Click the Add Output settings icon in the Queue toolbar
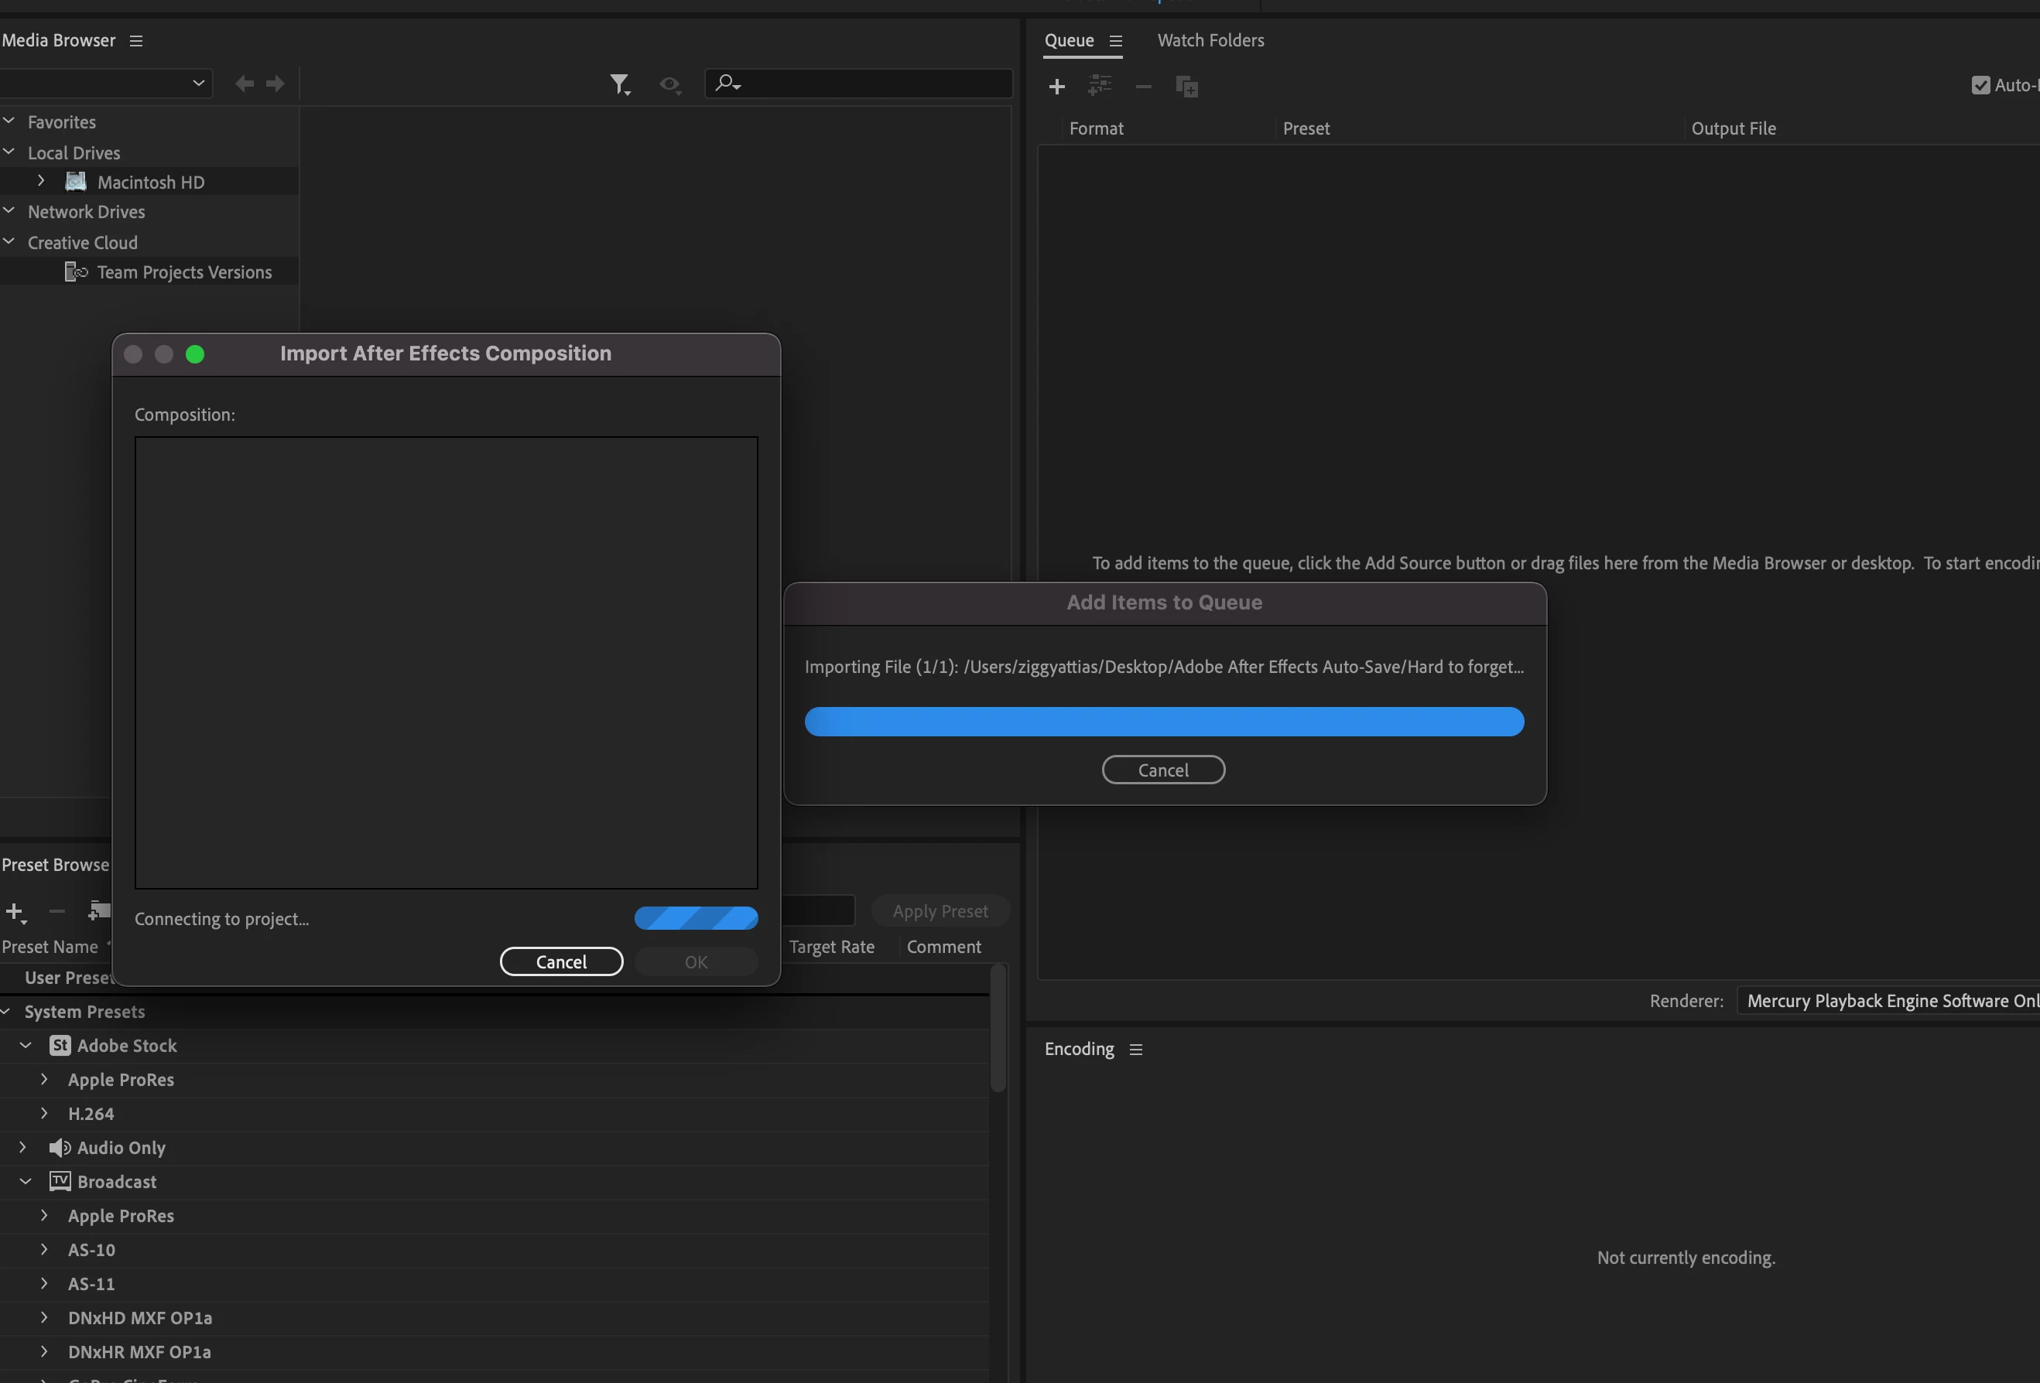Screen dimensions: 2040x1383 (x=1099, y=85)
